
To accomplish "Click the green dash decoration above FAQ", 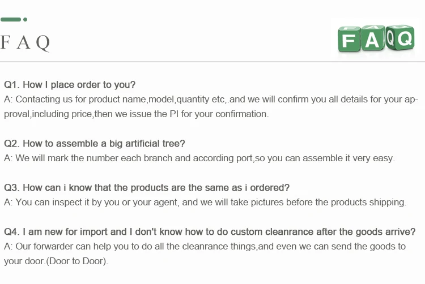I will 11,19.
